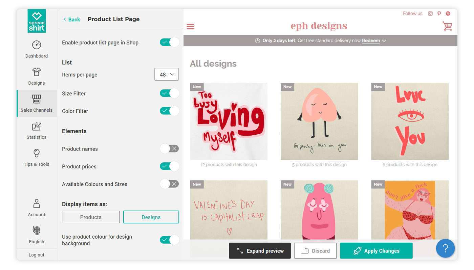The image size is (474, 270).
Task: Open Statistics in the sidebar
Action: (37, 131)
